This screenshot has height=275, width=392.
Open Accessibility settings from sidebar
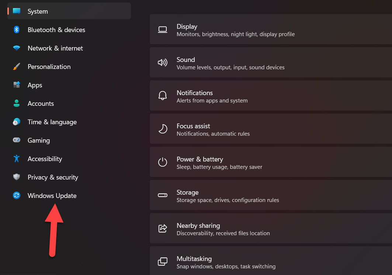coord(45,159)
